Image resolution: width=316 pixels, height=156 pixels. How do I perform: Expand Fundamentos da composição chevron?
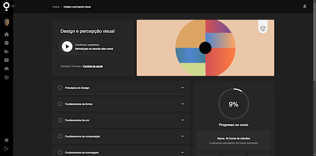tap(182, 136)
